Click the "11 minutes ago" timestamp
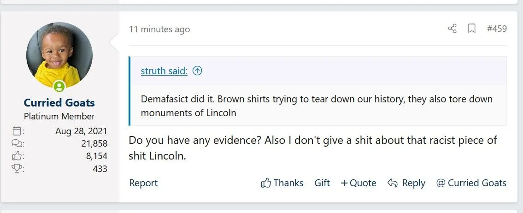Image resolution: width=523 pixels, height=213 pixels. 159,29
